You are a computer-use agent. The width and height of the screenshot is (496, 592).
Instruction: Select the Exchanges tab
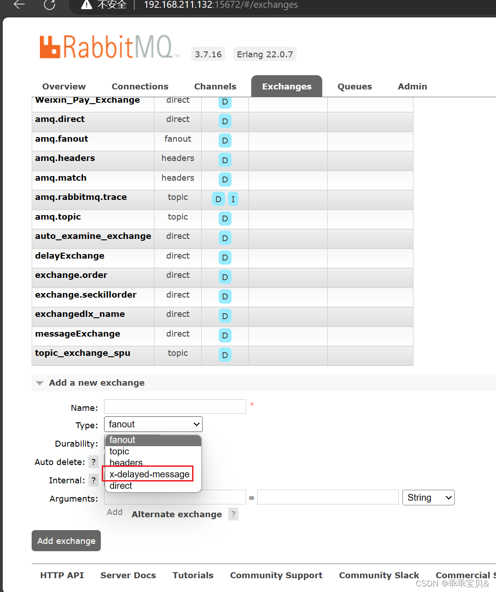click(x=287, y=86)
